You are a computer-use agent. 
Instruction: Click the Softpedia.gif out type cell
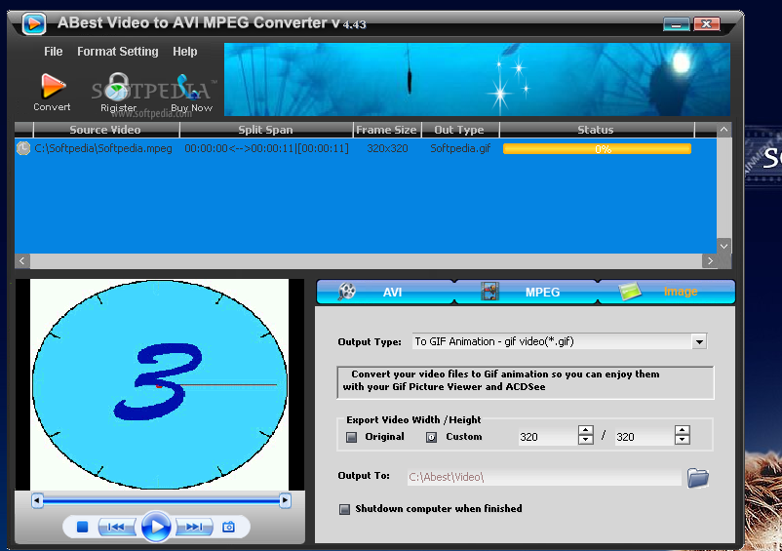coord(460,148)
